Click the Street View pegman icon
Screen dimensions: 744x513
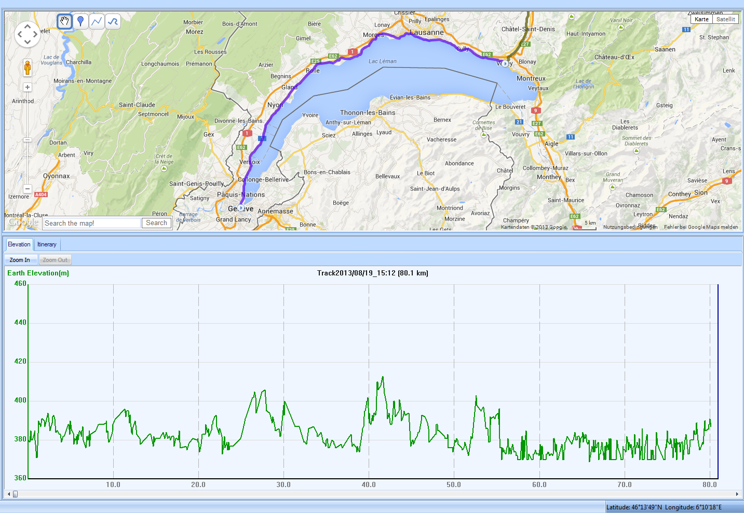tap(28, 67)
